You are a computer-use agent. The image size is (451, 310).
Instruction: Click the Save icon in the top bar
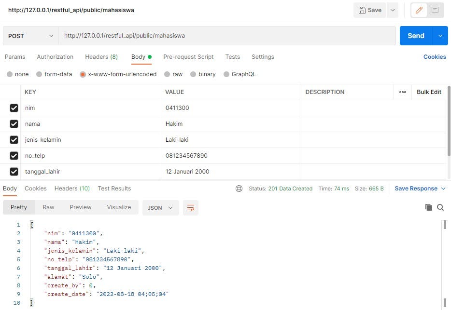(368, 10)
